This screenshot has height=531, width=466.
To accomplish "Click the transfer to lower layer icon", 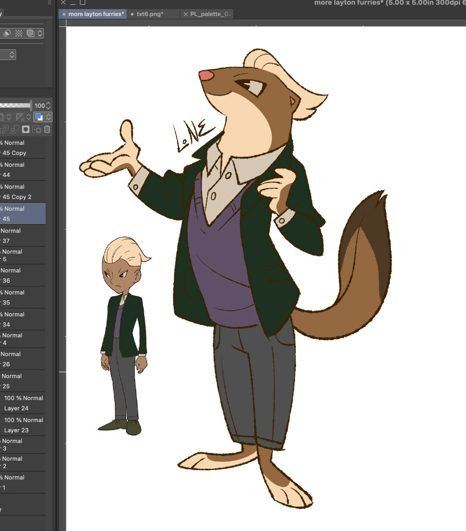I will coord(4,129).
